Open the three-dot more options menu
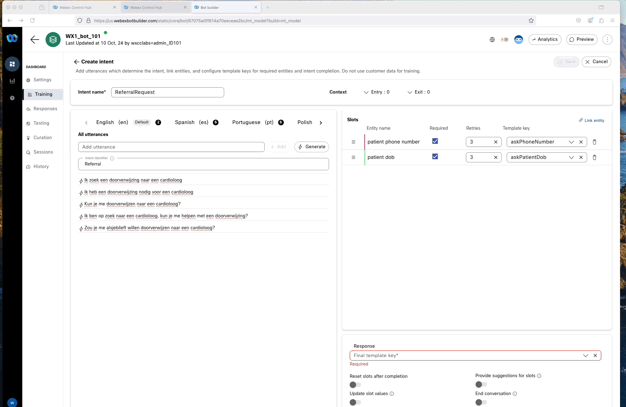626x407 pixels. pos(607,40)
